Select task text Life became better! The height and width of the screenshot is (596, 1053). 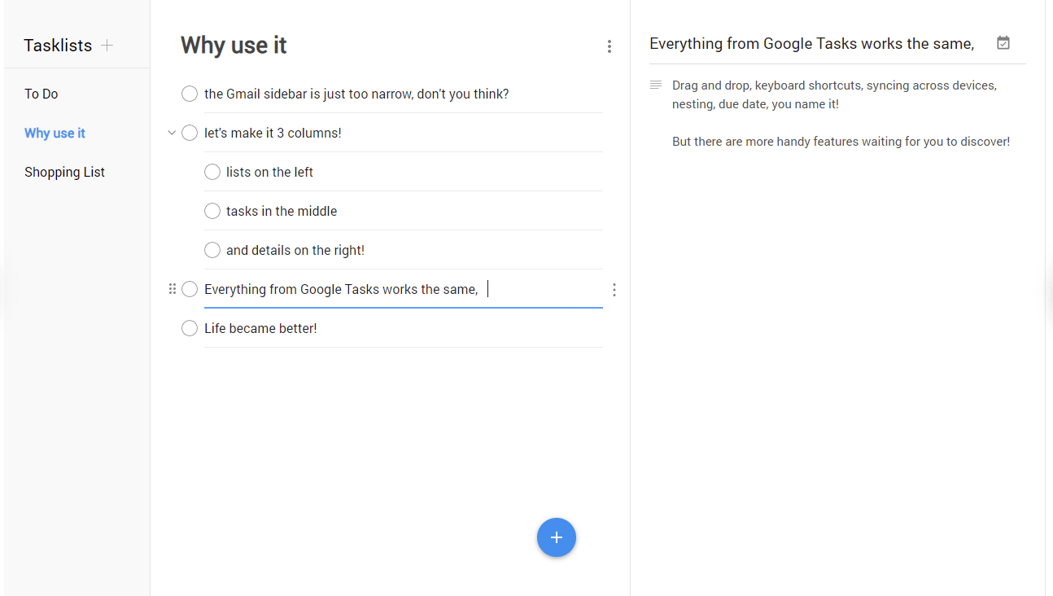pyautogui.click(x=260, y=328)
